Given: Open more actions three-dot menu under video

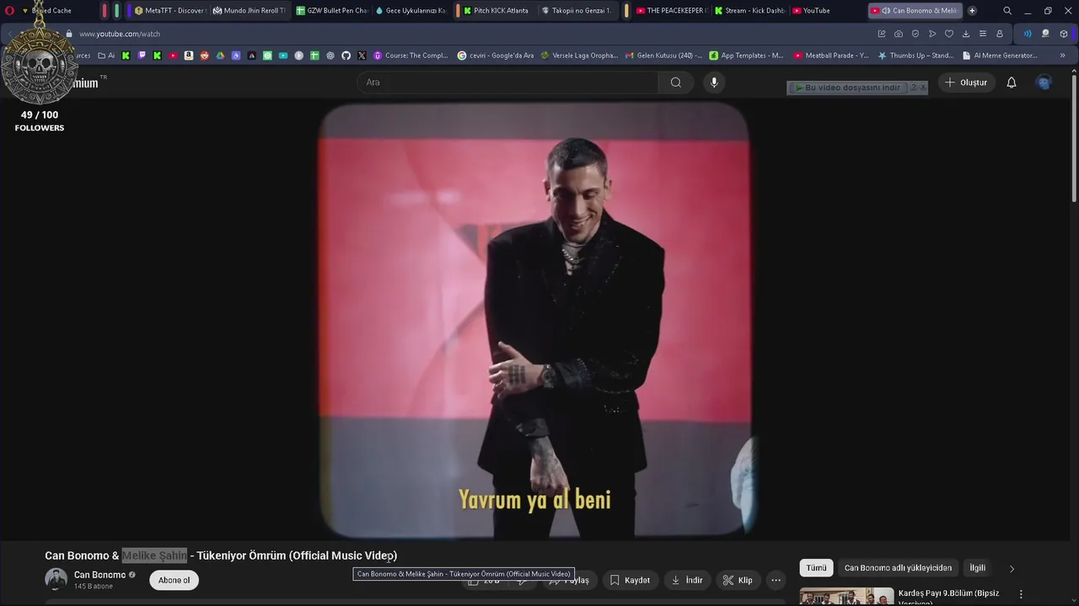Looking at the screenshot, I should [776, 580].
